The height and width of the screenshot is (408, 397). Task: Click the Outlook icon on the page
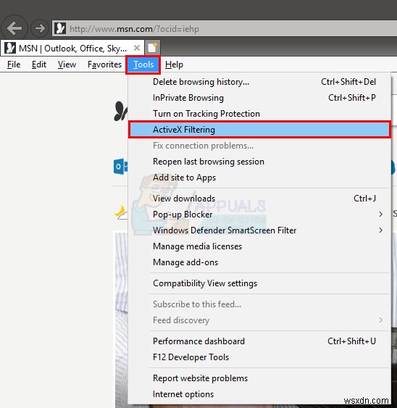click(x=120, y=166)
